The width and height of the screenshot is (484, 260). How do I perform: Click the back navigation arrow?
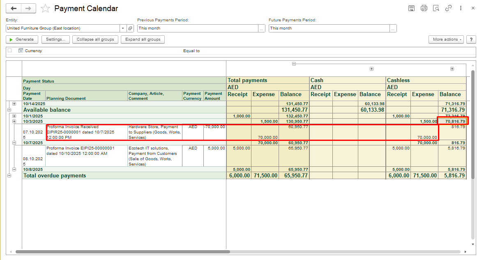coord(14,9)
